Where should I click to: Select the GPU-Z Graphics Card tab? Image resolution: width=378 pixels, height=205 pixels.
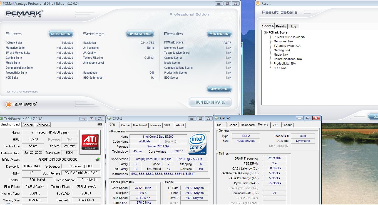[x=10, y=124]
